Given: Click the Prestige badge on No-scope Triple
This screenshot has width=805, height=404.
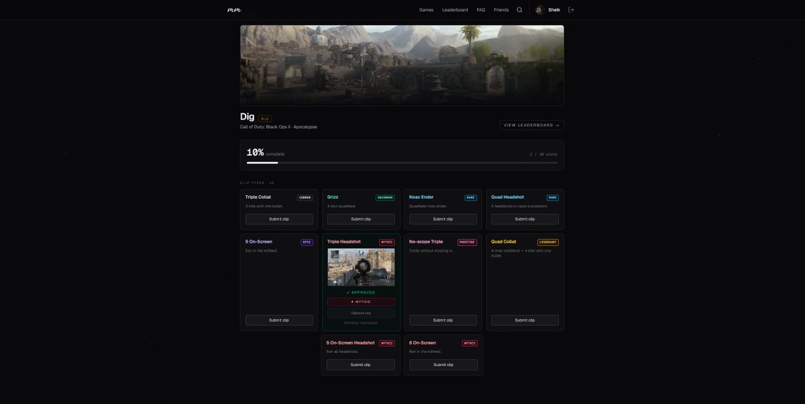Looking at the screenshot, I should tap(468, 243).
